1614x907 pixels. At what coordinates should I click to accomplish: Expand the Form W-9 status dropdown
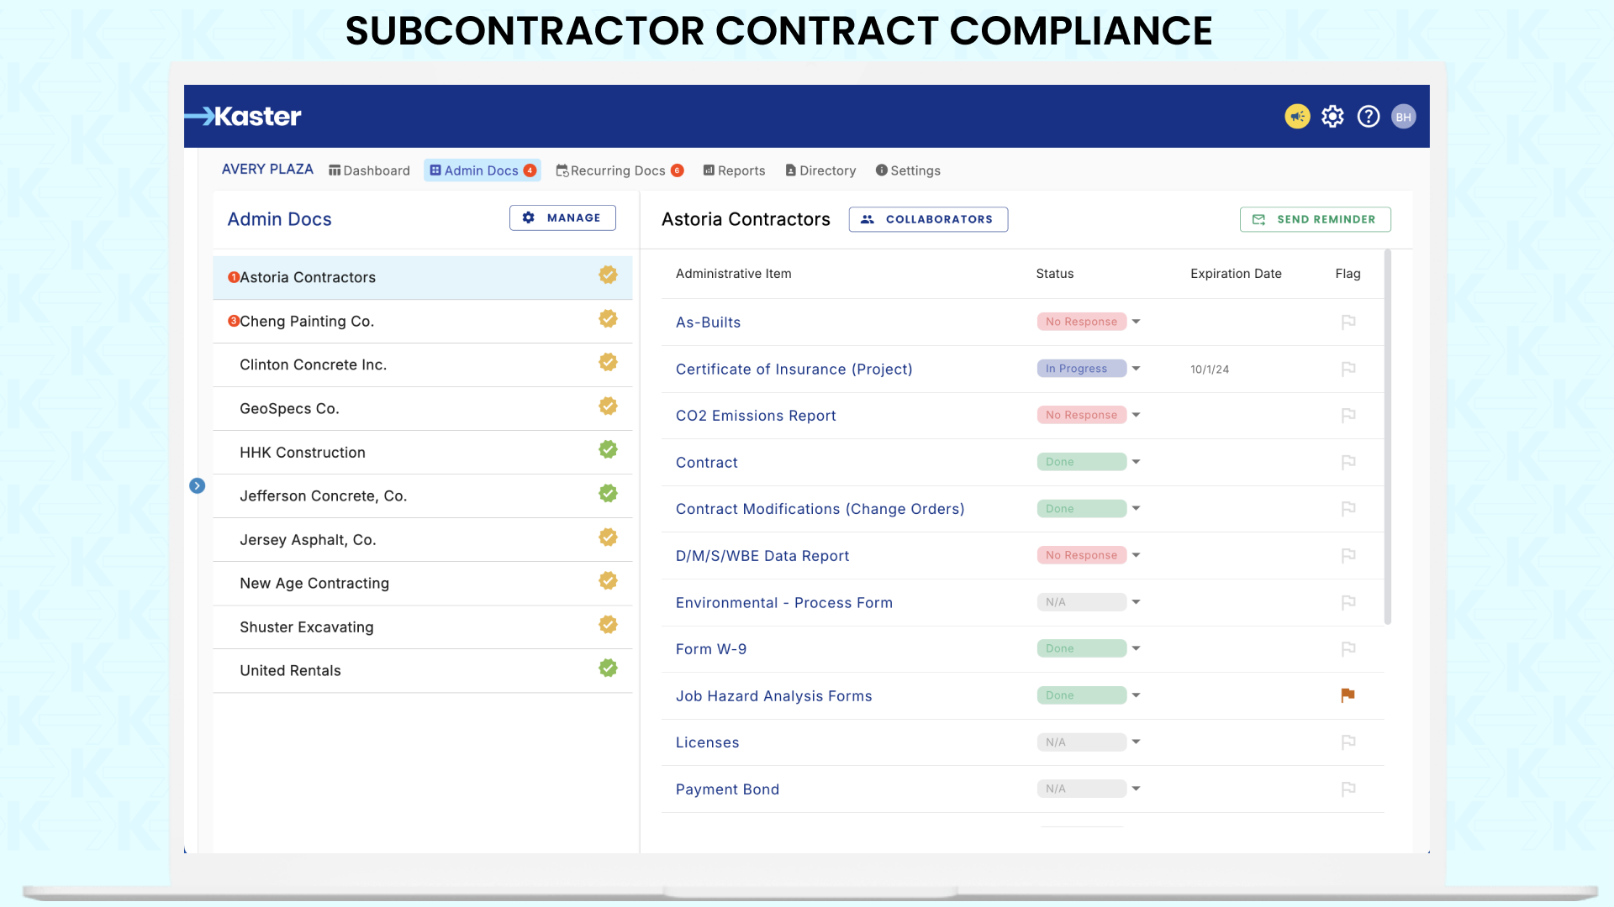1136,649
